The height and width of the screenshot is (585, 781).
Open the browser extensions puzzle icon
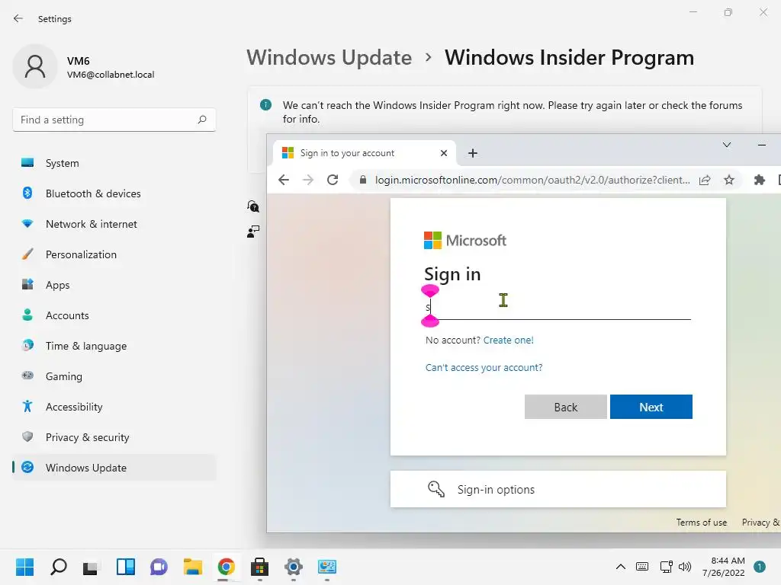(x=760, y=180)
